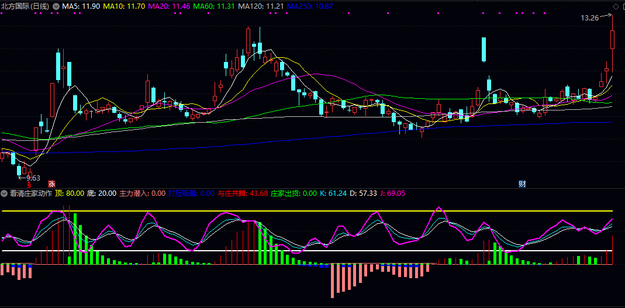
Task: Click the diamond icon at top right
Action: (x=616, y=6)
